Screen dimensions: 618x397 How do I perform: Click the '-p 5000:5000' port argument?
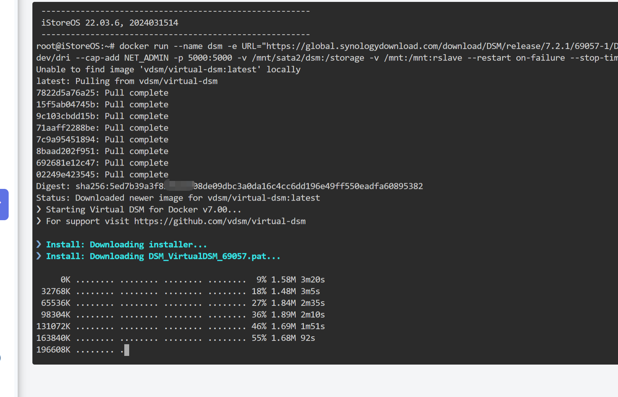click(203, 58)
